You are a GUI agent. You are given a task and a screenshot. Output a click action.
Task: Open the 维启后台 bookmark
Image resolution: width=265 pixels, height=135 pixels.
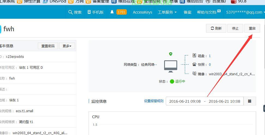(x=191, y=2)
